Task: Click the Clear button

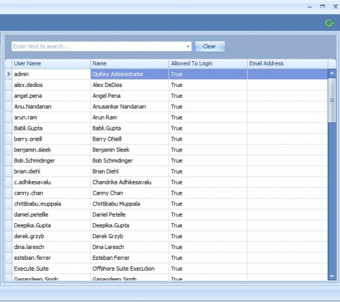Action: click(210, 46)
